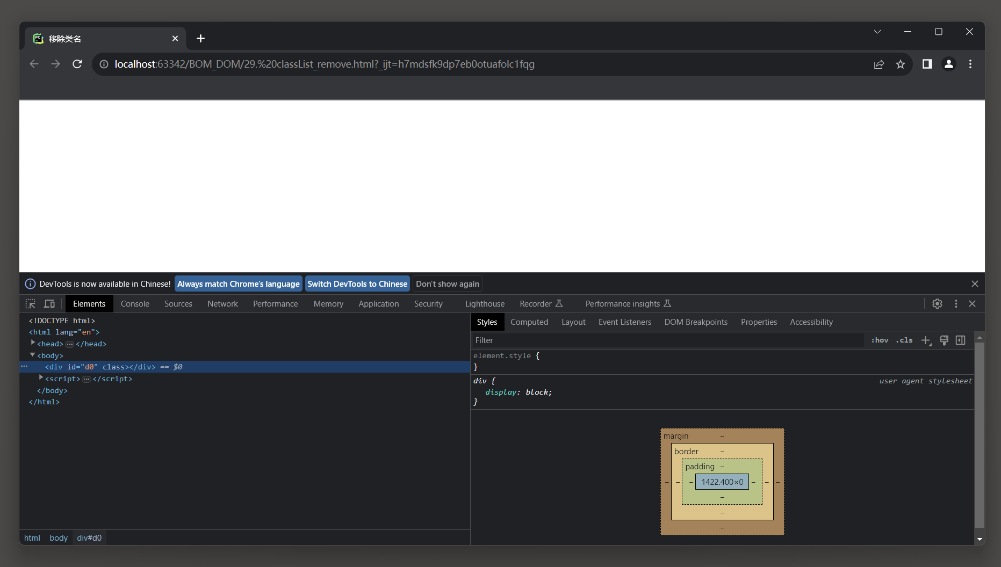Click the body breadcrumb

tap(59, 538)
